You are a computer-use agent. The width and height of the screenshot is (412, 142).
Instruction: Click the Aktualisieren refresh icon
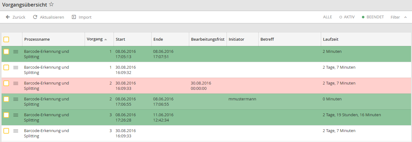[x=35, y=17]
